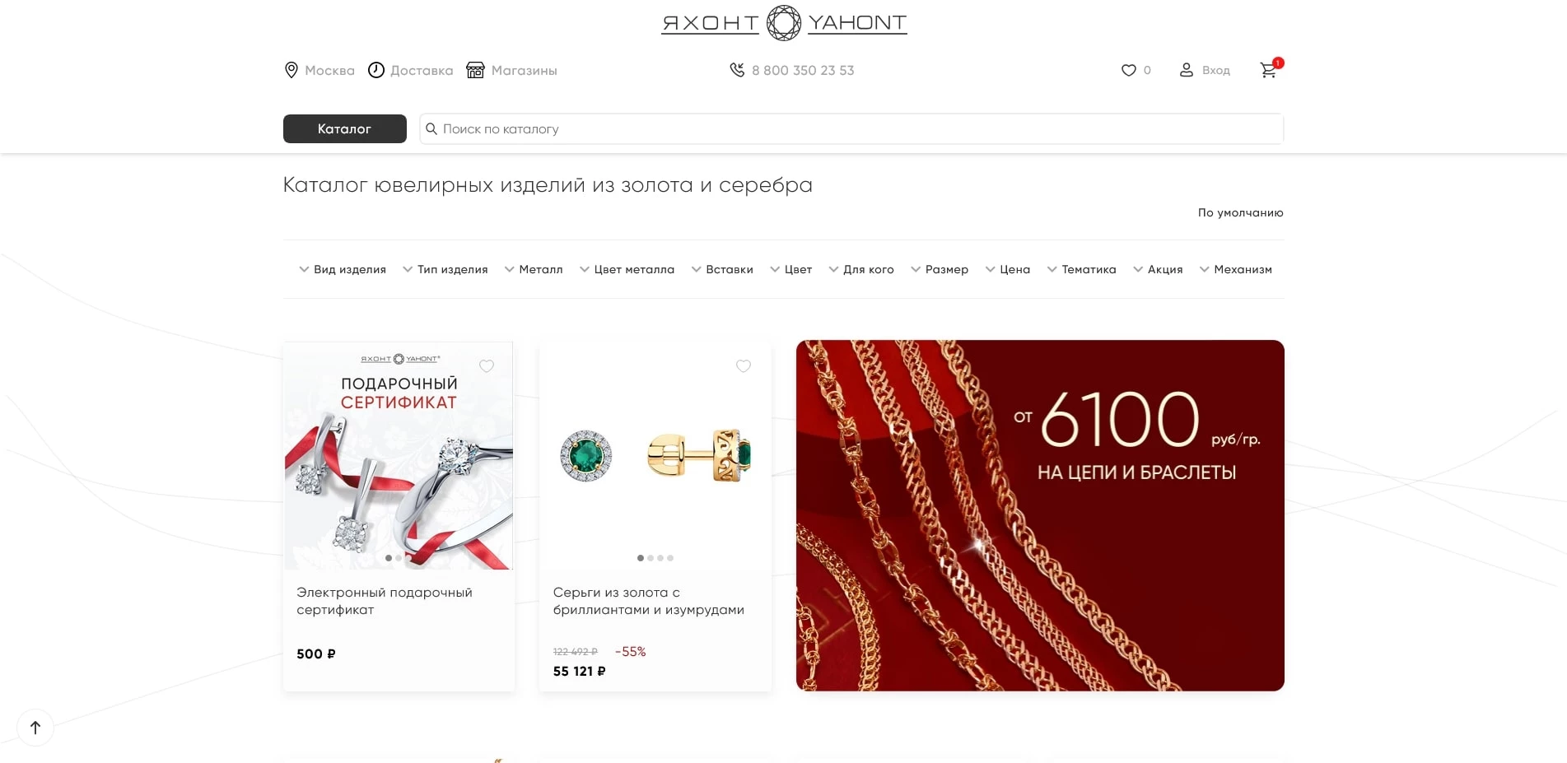
Task: Click the delivery clock icon
Action: (x=376, y=70)
